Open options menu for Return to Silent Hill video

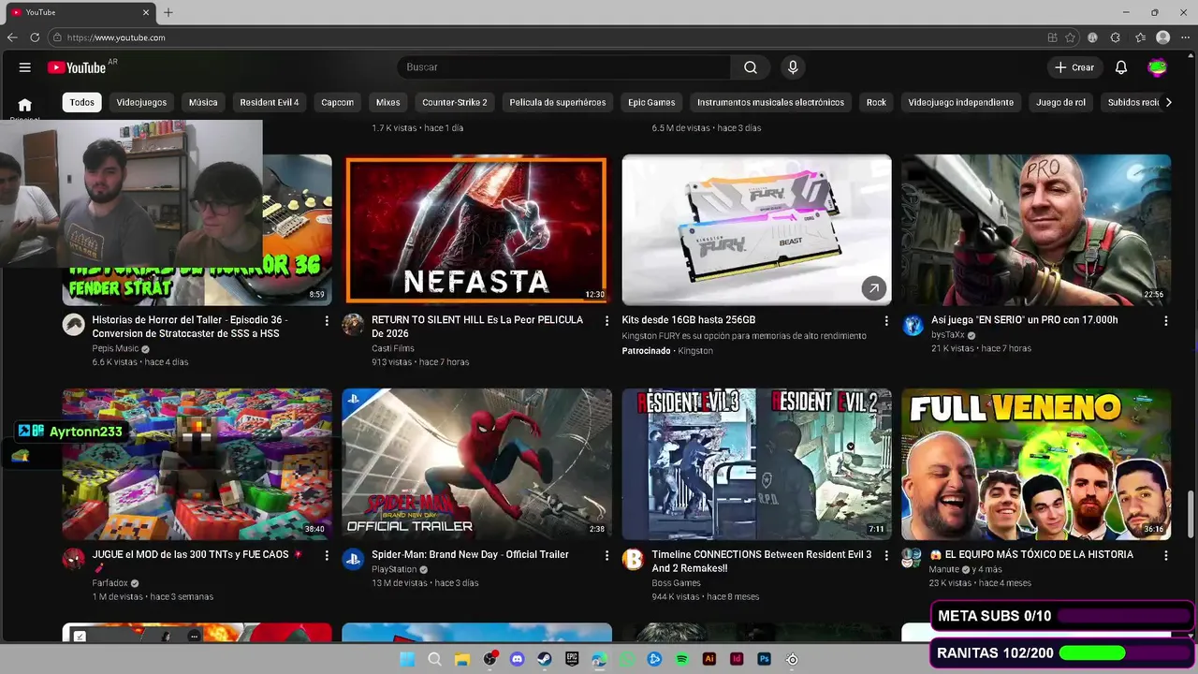pos(606,321)
